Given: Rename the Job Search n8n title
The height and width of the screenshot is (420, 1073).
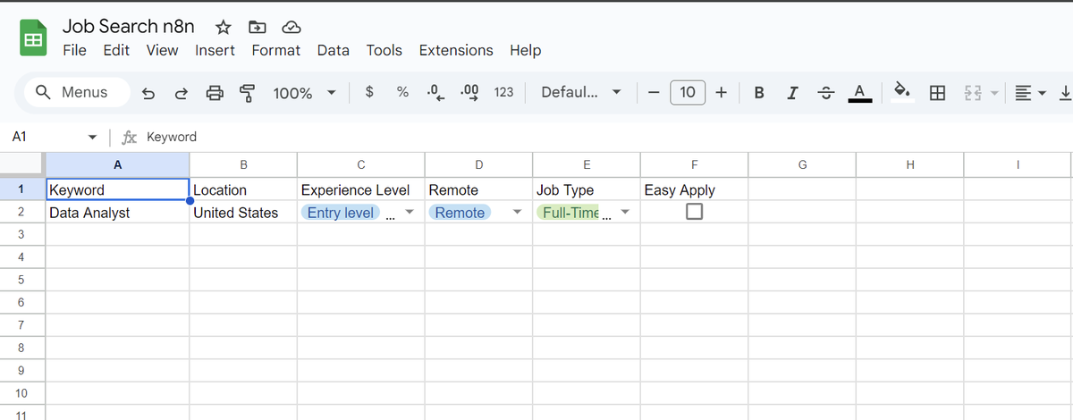Looking at the screenshot, I should [x=129, y=27].
